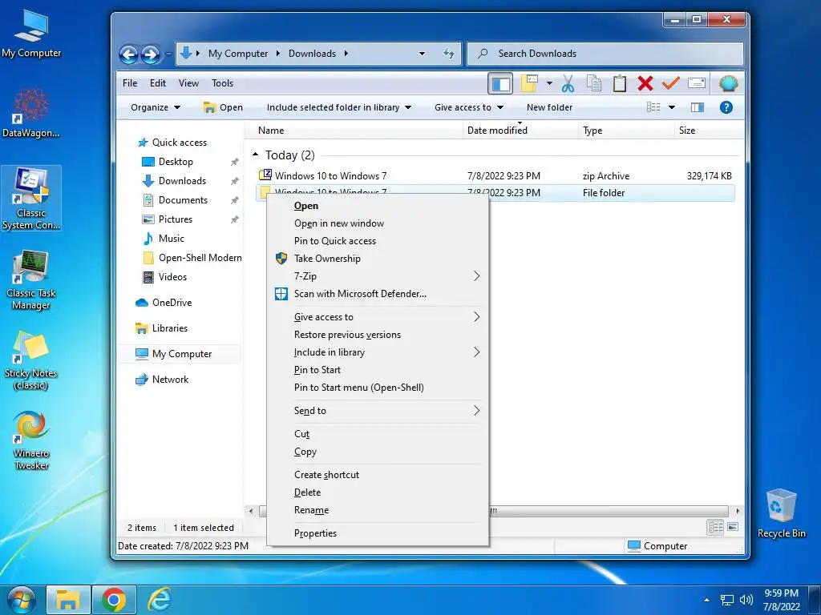Viewport: 821px width, 615px height.
Task: Open Google Chrome from taskbar
Action: click(114, 600)
